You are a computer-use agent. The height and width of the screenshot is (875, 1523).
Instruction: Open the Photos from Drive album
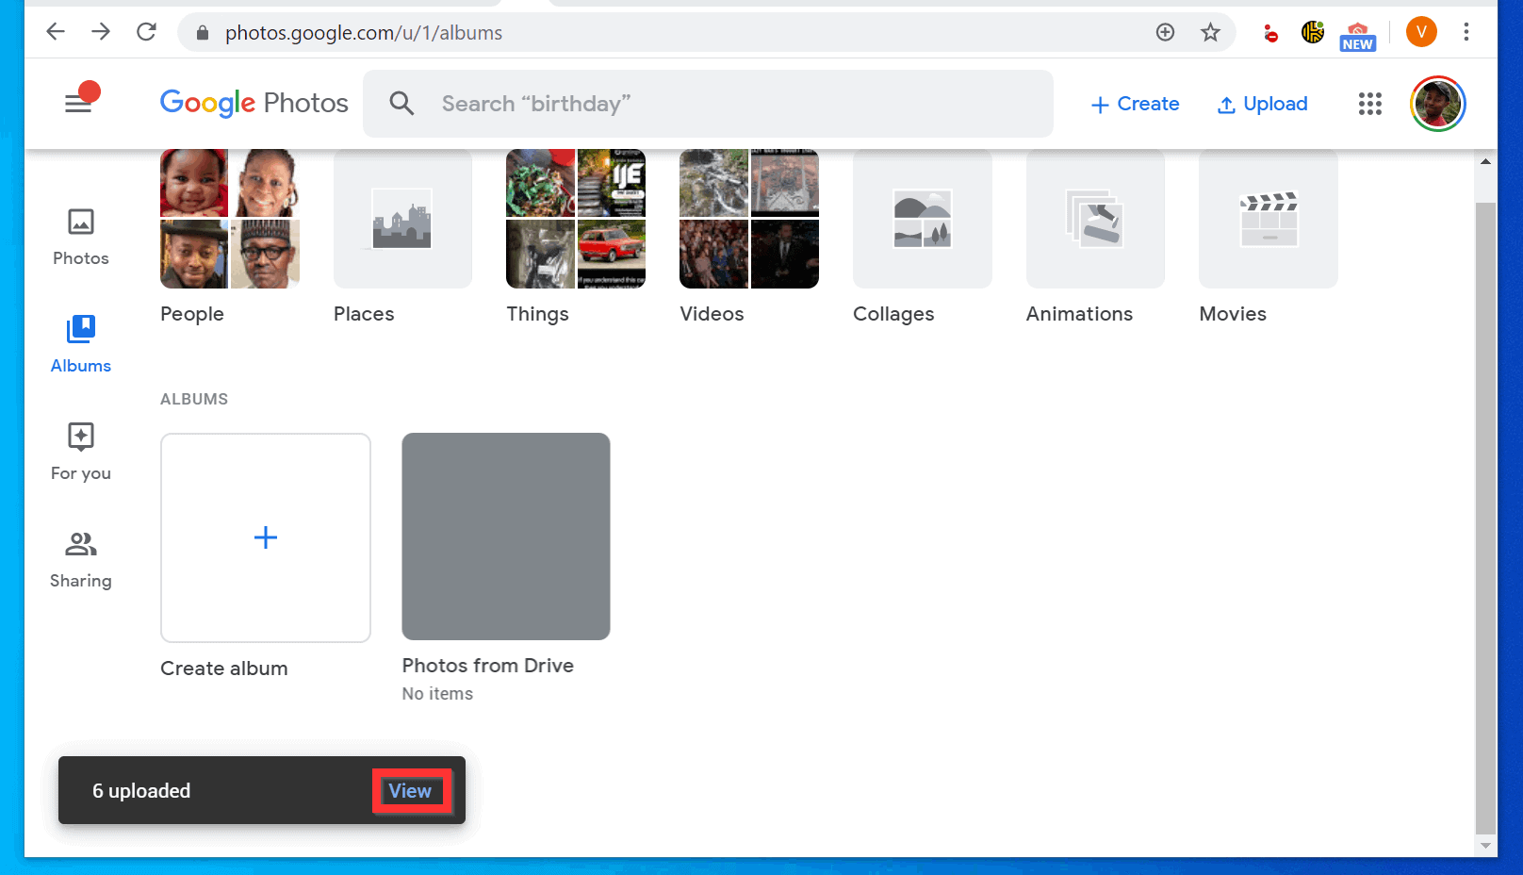coord(506,537)
